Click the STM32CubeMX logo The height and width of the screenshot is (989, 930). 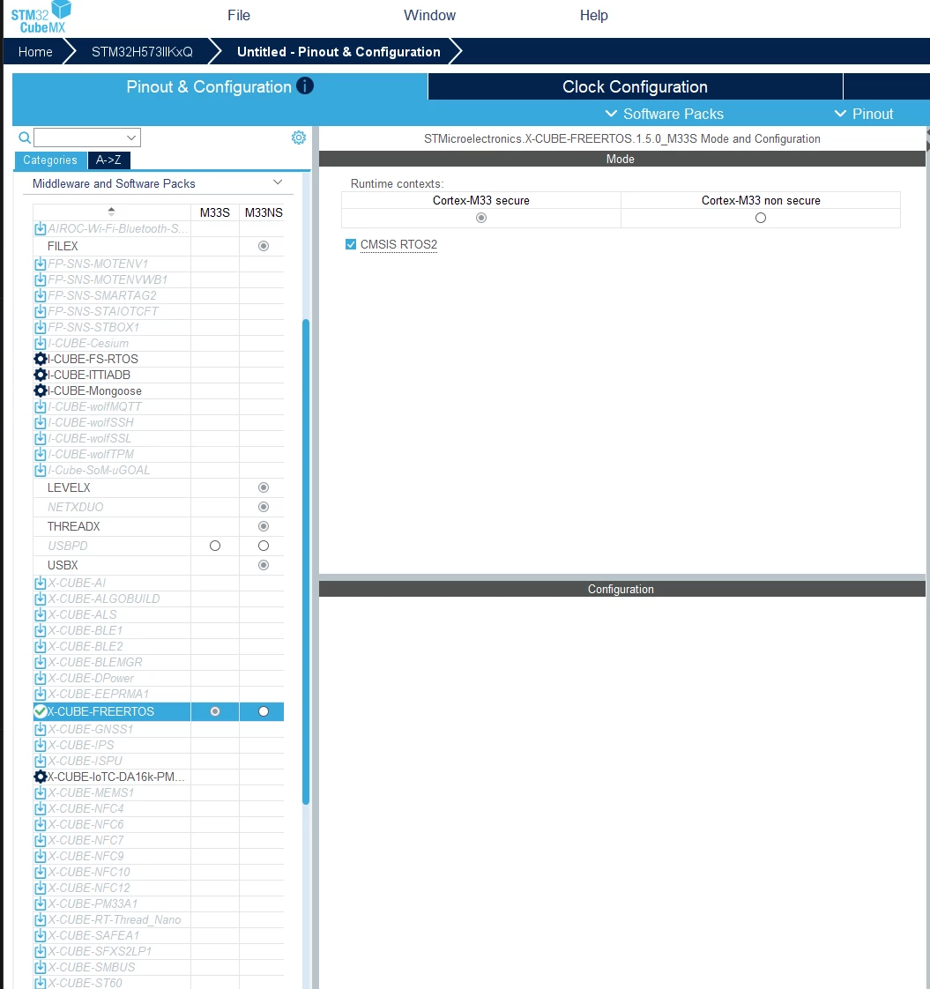(x=41, y=17)
